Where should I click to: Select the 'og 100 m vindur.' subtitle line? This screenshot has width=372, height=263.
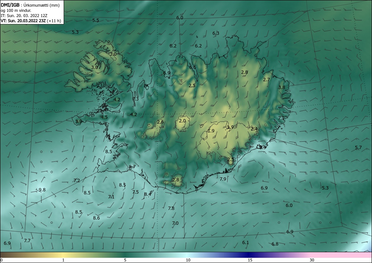16,10
